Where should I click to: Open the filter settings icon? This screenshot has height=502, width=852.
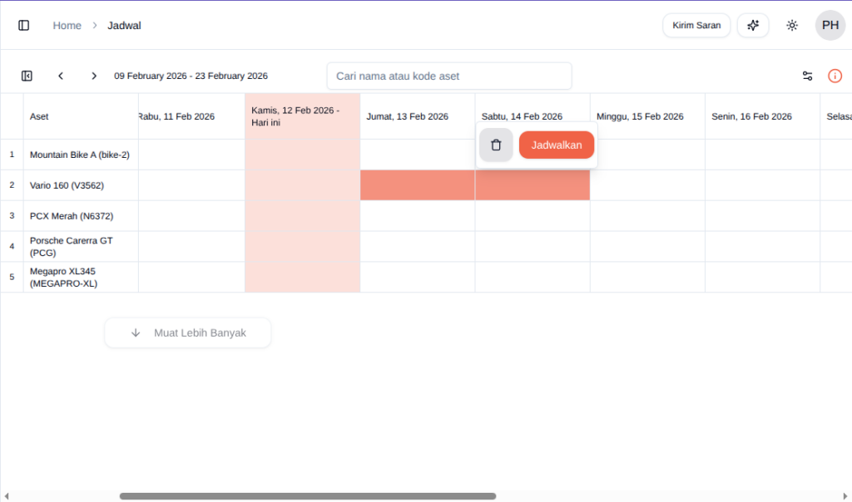807,76
